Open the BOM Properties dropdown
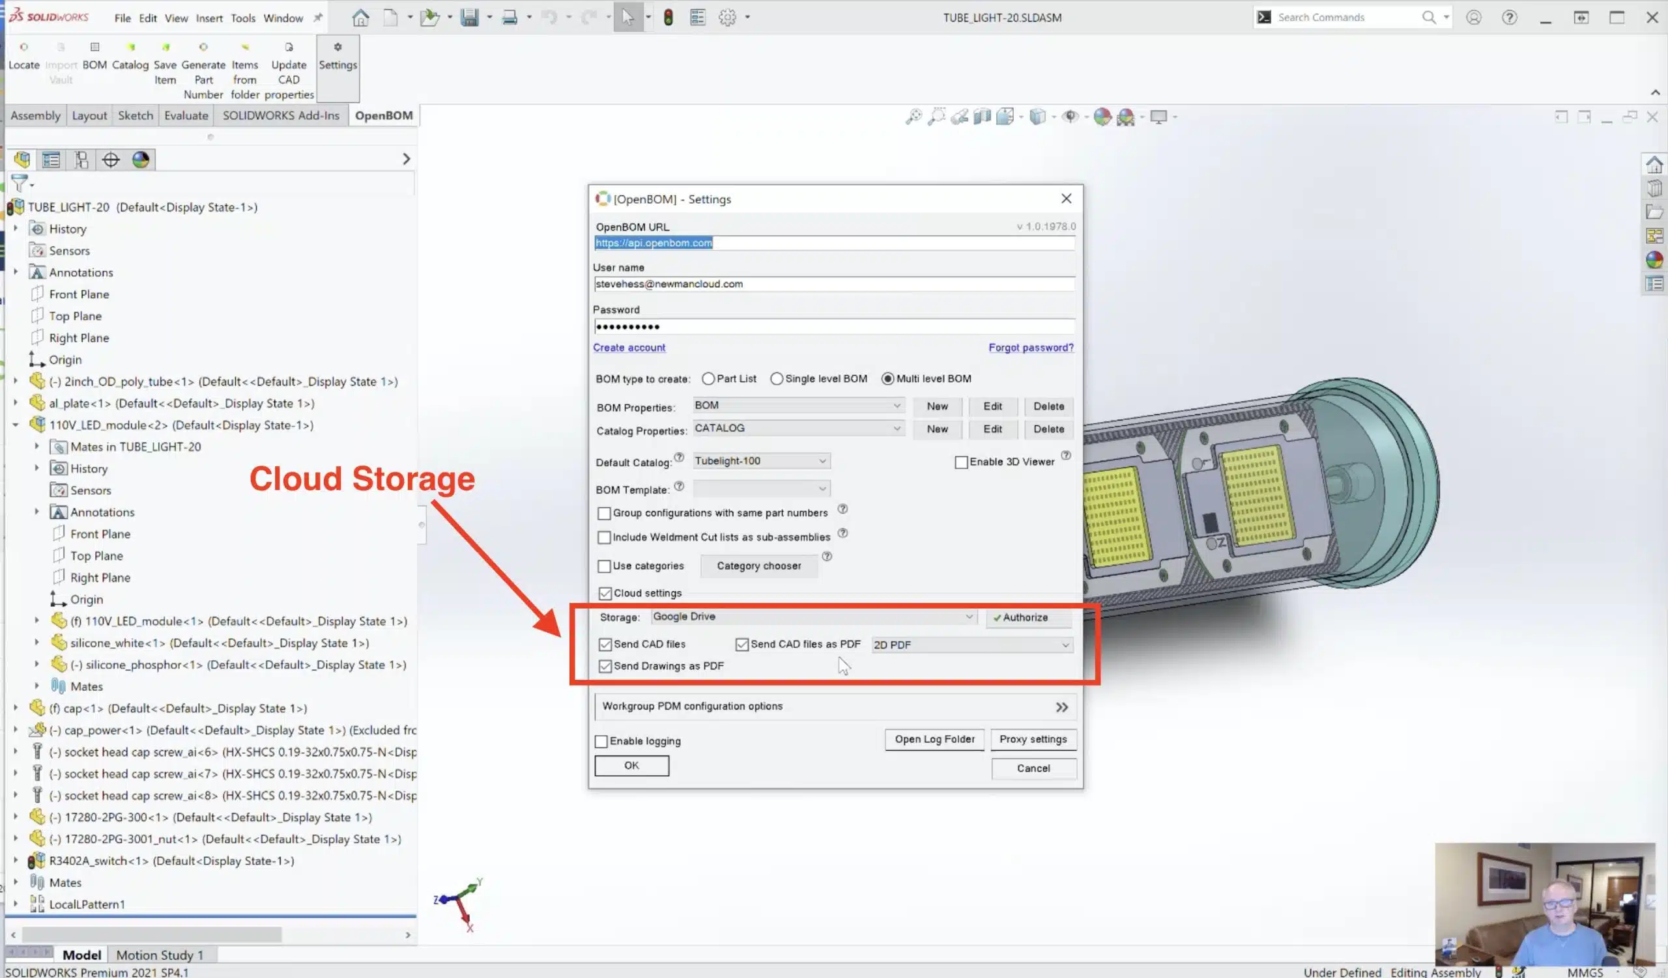Viewport: 1668px width, 978px height. (x=798, y=406)
